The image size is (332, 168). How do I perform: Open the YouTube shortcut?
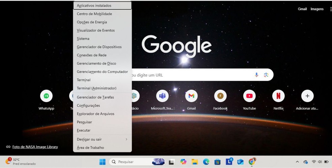249,96
